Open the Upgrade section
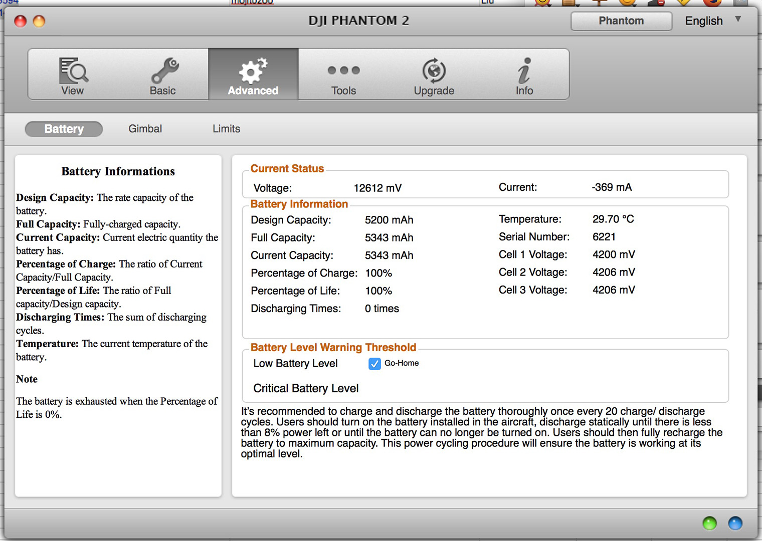 coord(434,75)
